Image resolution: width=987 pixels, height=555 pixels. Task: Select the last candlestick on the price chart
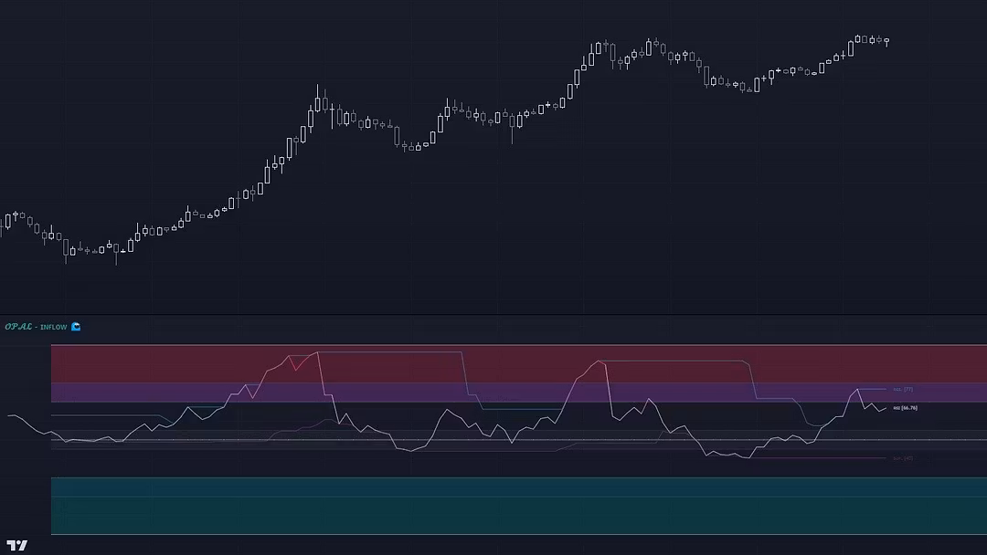pos(886,40)
